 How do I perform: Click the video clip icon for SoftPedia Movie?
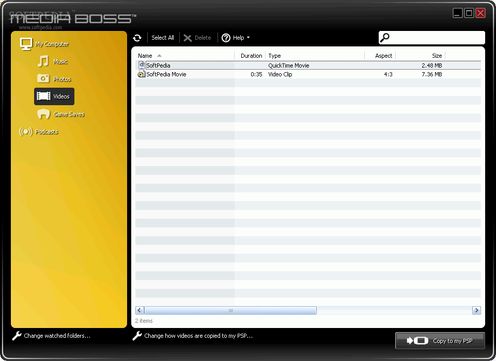[141, 74]
